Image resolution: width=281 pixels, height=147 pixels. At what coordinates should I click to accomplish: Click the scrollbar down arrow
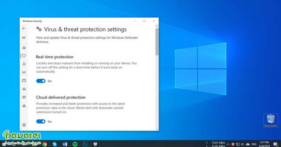coord(157,129)
